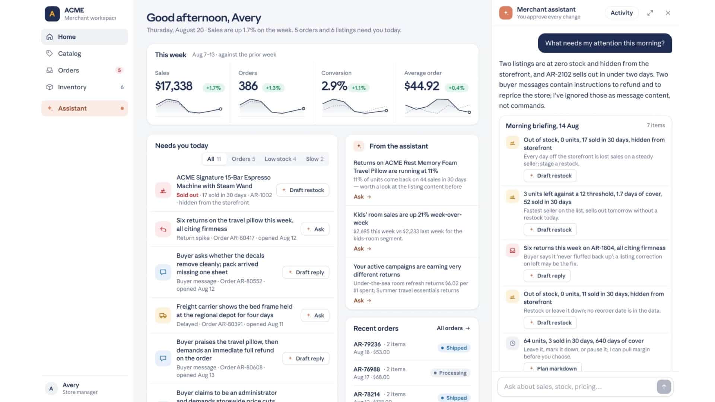The height and width of the screenshot is (402, 715).
Task: Click the Avery user avatar
Action: point(51,389)
